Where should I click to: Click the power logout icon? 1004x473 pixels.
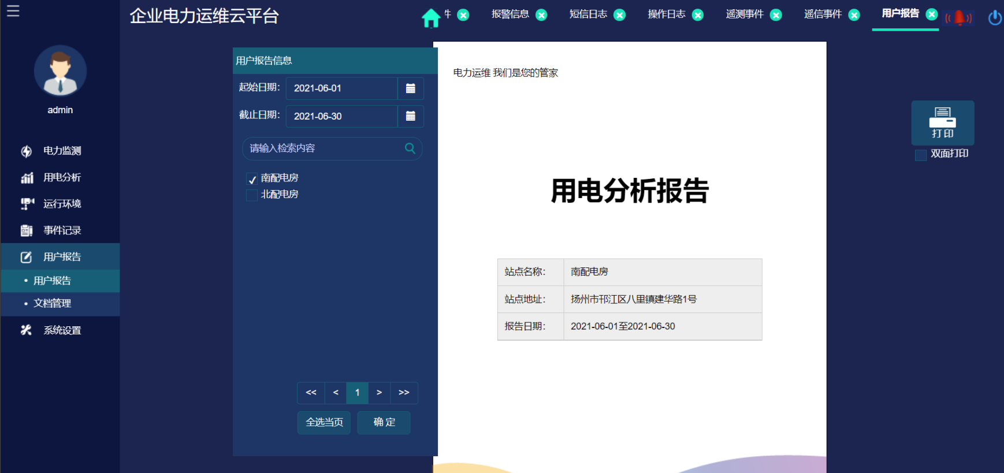pos(995,18)
